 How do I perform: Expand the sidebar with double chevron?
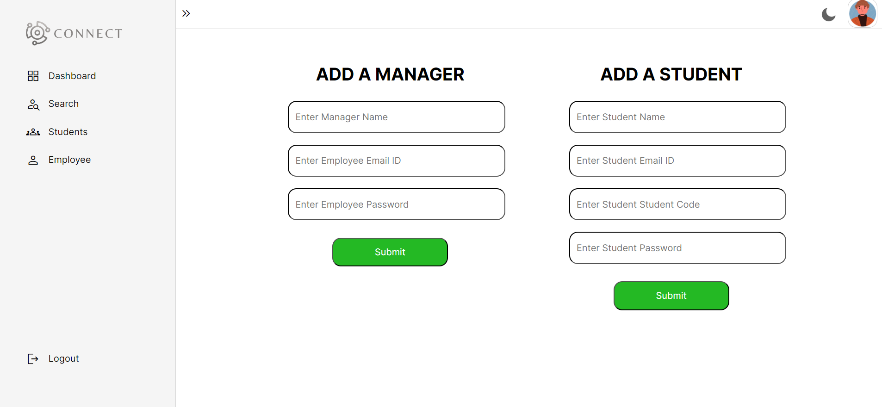(x=186, y=13)
